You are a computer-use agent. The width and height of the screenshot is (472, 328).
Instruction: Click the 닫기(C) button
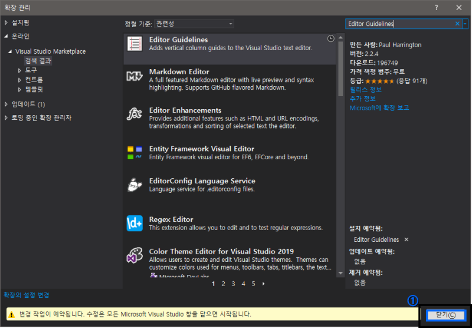(446, 315)
